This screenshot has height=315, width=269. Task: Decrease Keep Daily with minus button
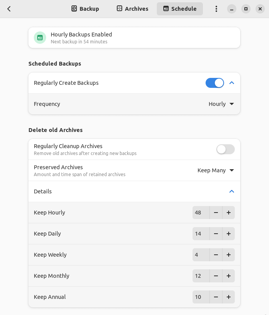coord(216,234)
